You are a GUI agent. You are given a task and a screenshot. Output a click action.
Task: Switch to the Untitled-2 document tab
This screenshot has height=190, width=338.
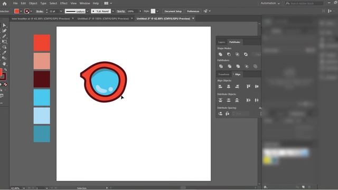[x=103, y=19]
